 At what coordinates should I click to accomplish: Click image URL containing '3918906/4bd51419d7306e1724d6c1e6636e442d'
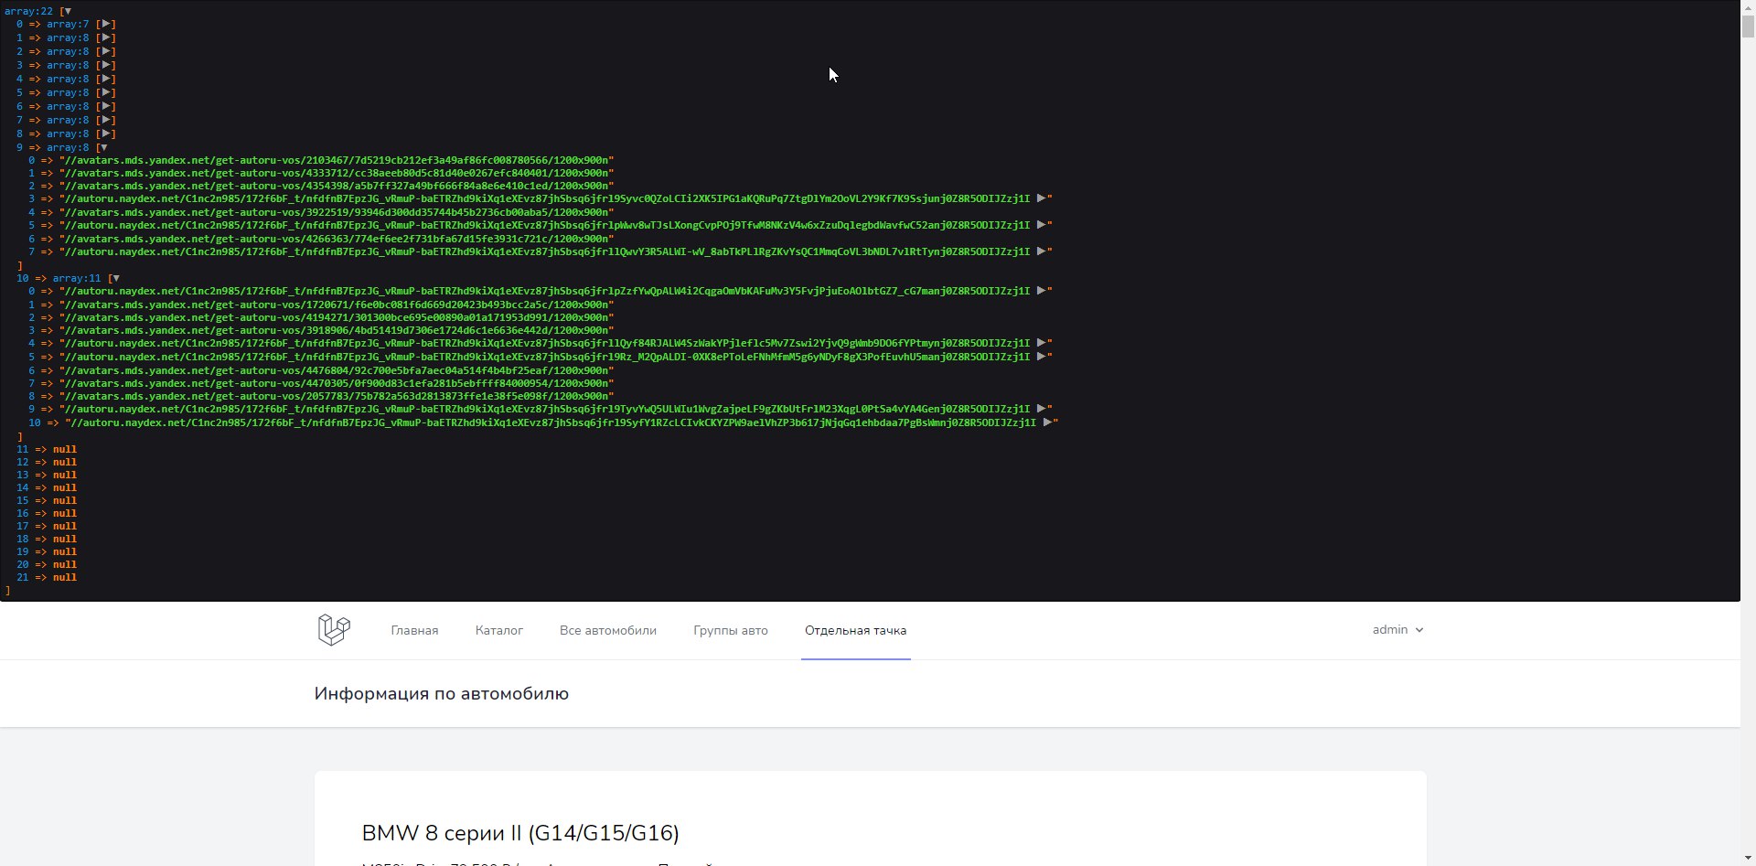(337, 330)
